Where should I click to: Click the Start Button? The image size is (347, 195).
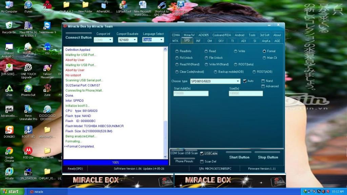pyautogui.click(x=239, y=157)
